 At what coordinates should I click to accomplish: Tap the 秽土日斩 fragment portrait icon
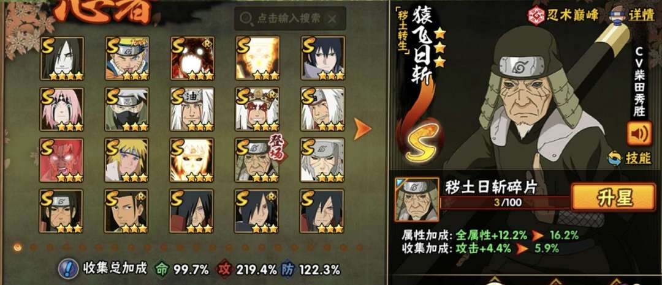(417, 199)
